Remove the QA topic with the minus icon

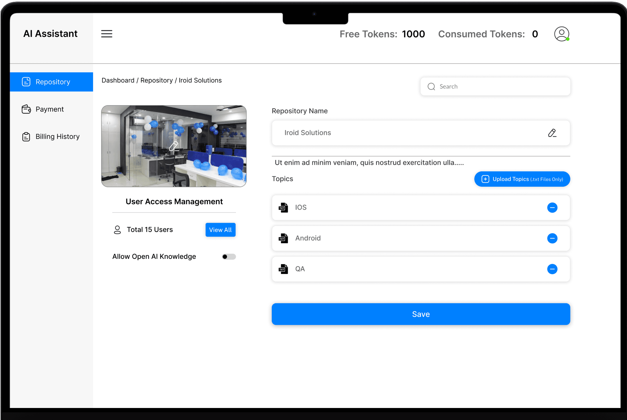(x=552, y=269)
